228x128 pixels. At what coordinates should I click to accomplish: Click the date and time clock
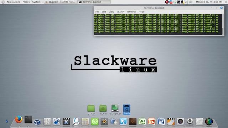(209, 2)
